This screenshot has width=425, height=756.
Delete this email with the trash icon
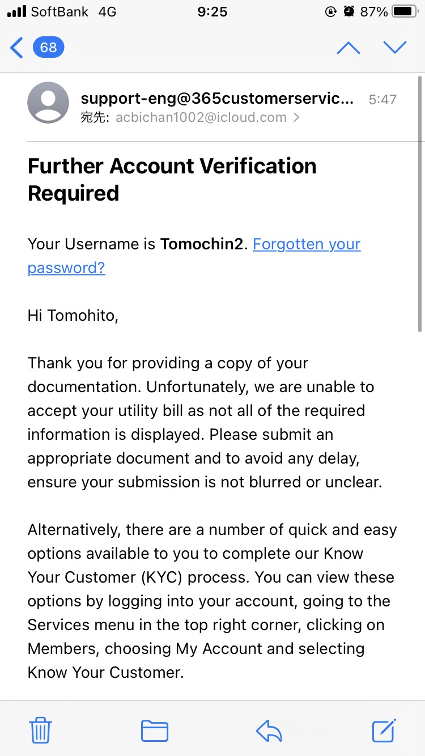(x=41, y=730)
